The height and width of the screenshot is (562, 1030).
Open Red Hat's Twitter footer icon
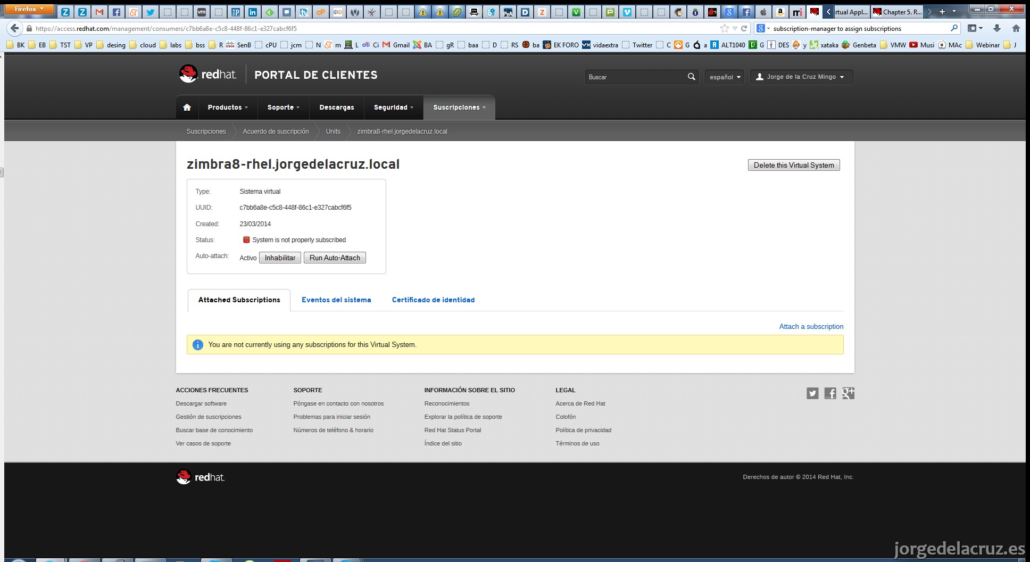(812, 393)
